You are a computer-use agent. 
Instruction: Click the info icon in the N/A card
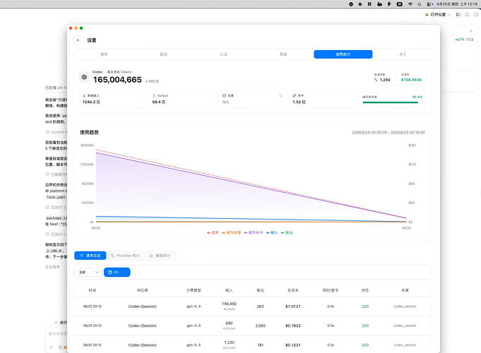coord(280,96)
